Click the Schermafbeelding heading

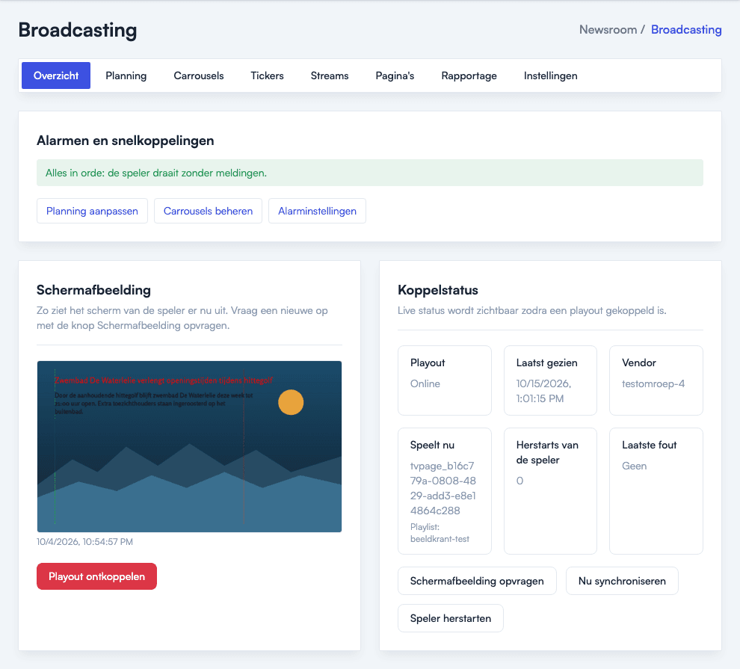click(x=94, y=290)
